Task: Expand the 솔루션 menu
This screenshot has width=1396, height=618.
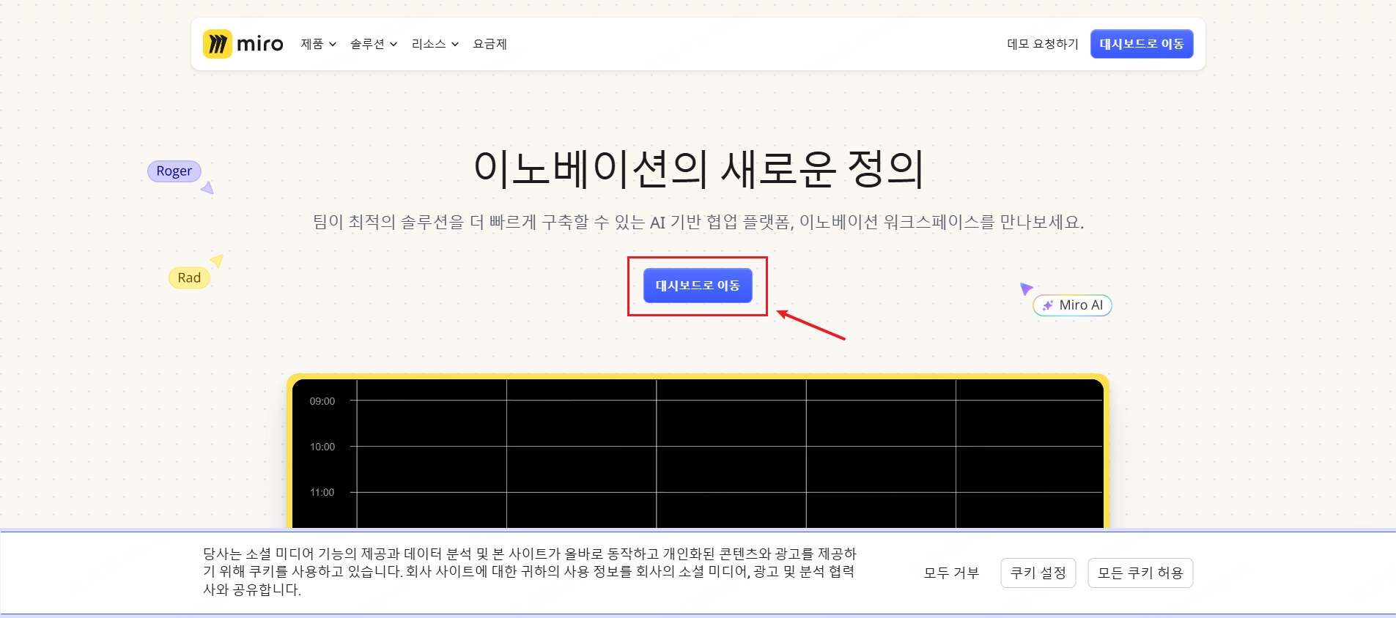Action: [x=374, y=44]
